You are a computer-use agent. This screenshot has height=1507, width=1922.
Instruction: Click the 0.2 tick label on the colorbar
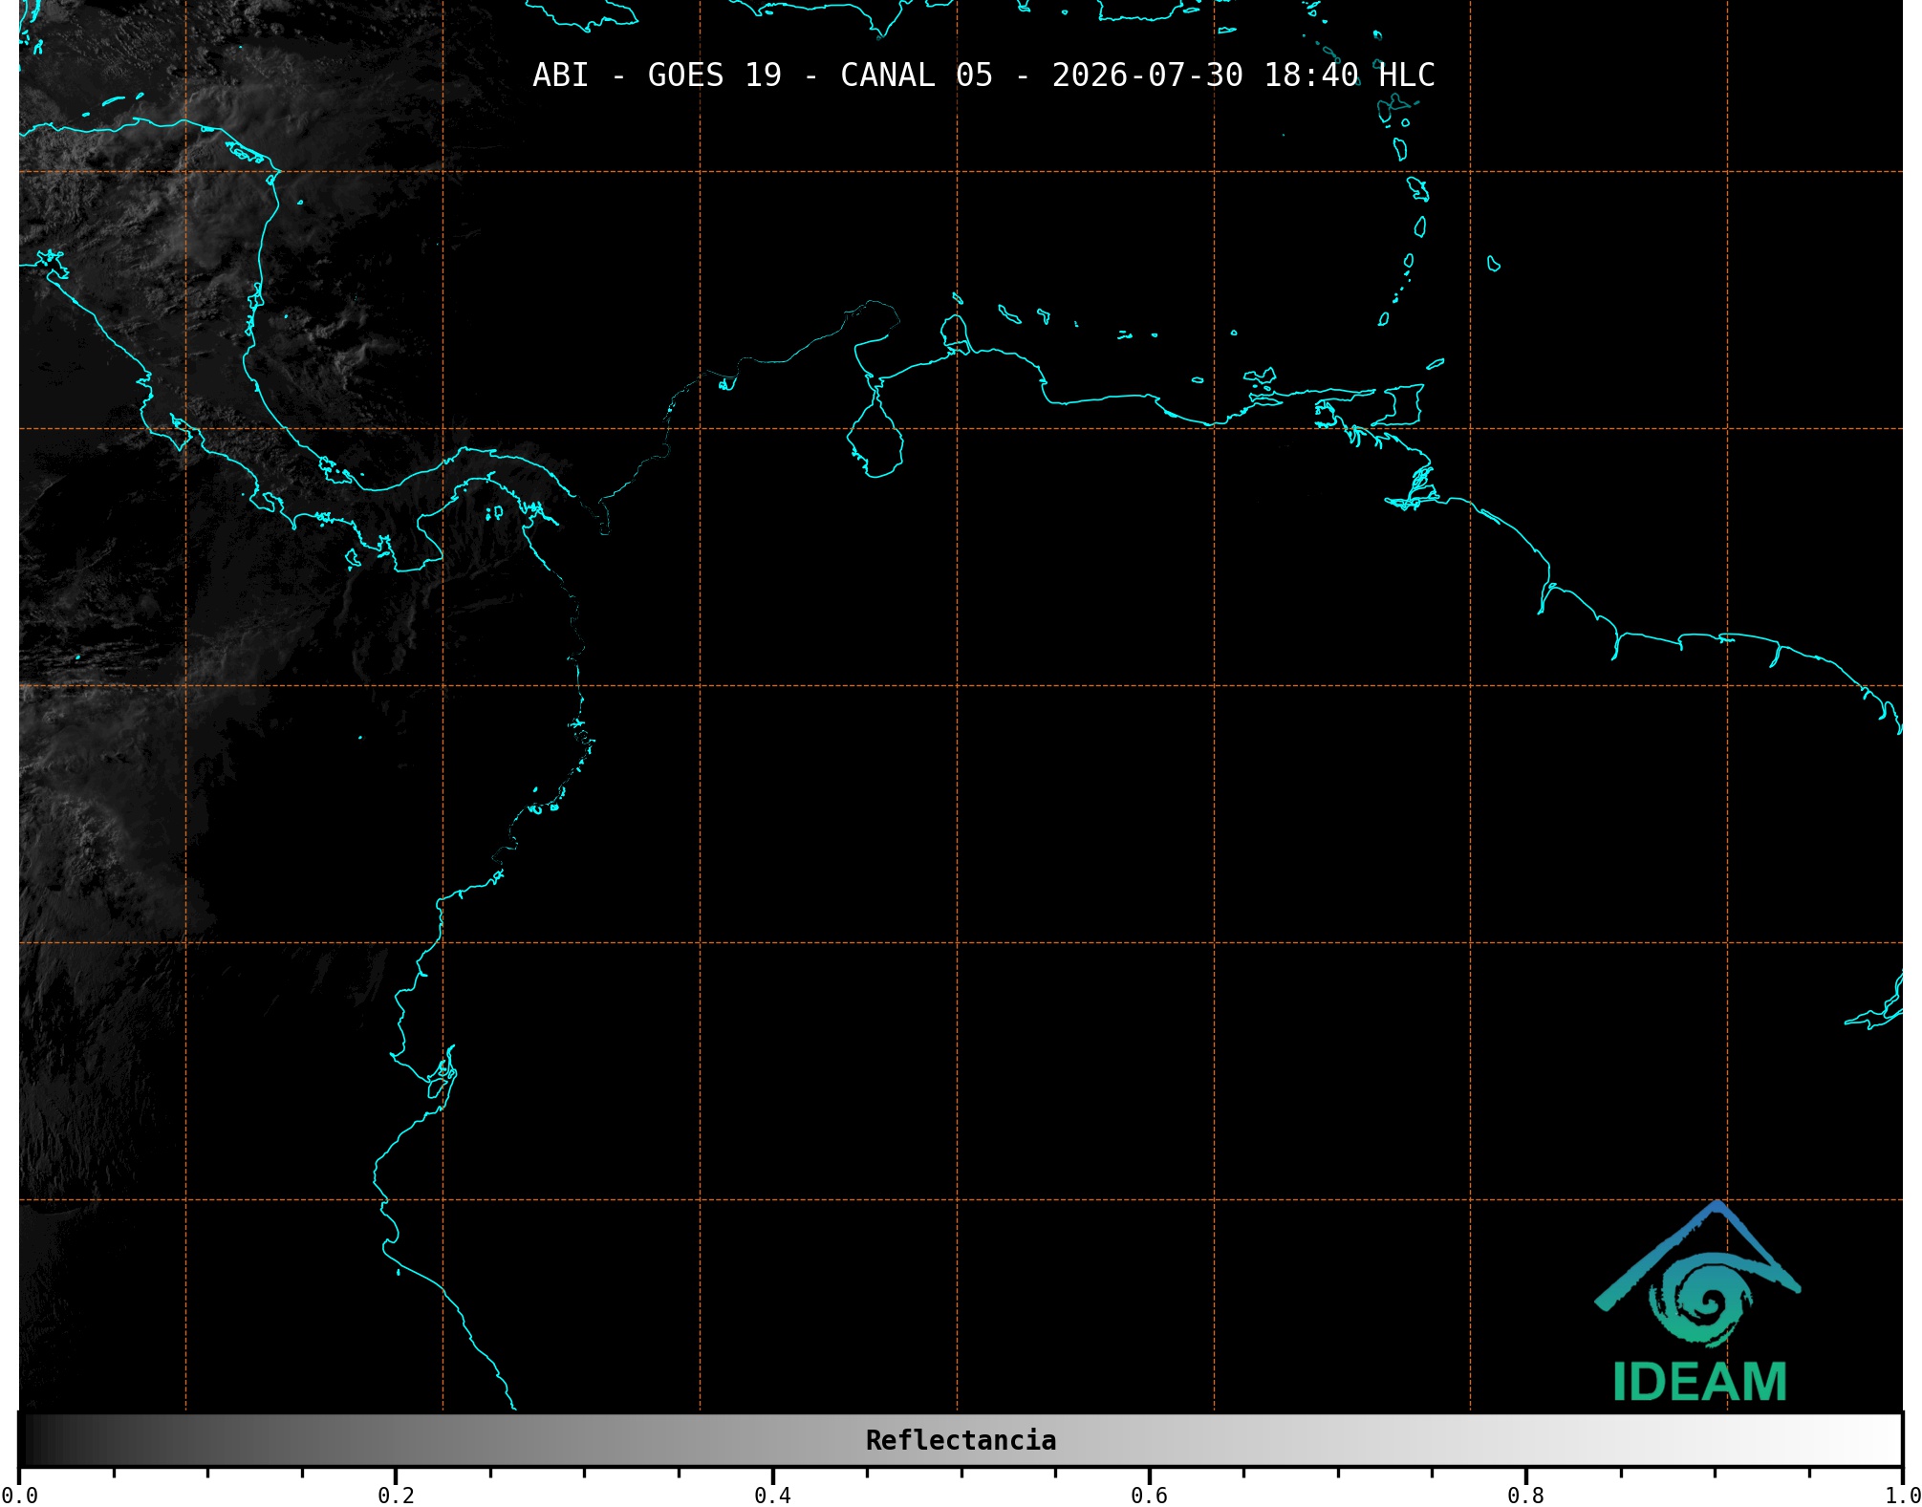click(396, 1495)
